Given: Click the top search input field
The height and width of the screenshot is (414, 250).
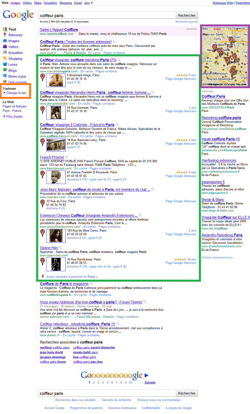Looking at the screenshot, I should tap(107, 15).
